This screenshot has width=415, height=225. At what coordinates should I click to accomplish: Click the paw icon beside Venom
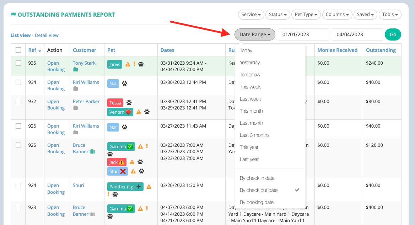[x=147, y=112]
